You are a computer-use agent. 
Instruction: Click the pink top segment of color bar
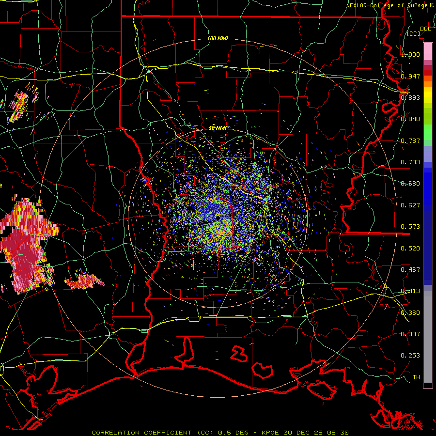428,52
